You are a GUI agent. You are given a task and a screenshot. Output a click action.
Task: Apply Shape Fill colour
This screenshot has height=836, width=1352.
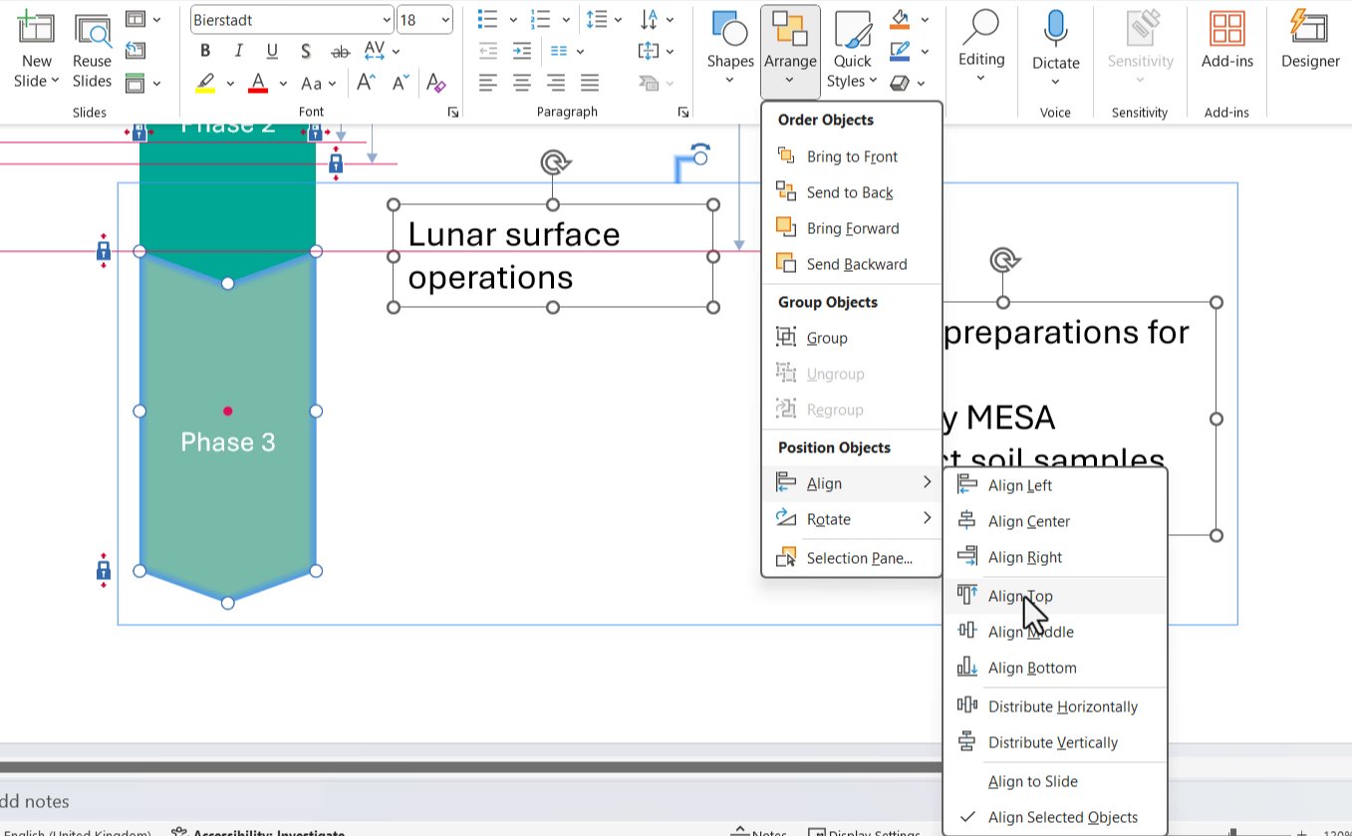tap(901, 19)
